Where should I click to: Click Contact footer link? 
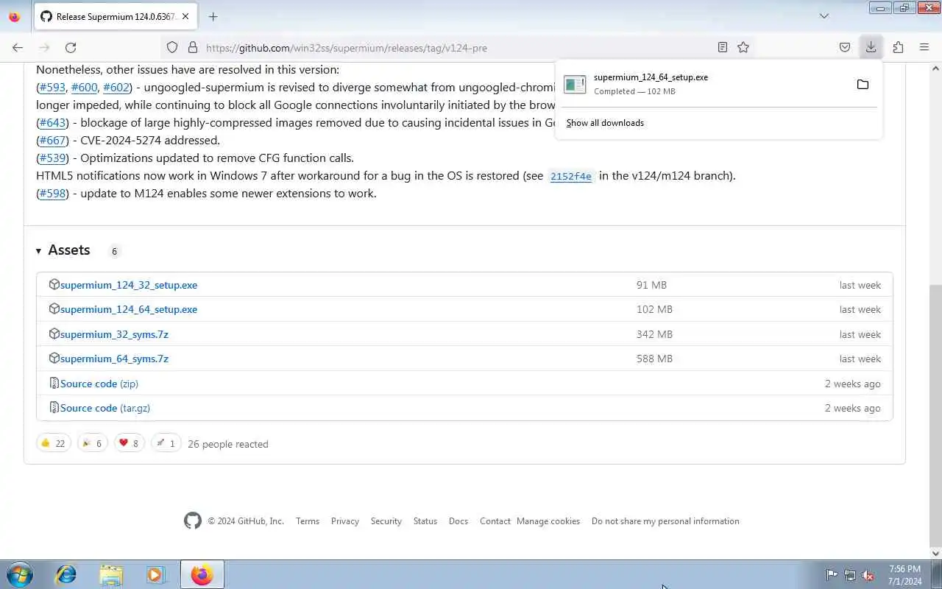tap(495, 521)
